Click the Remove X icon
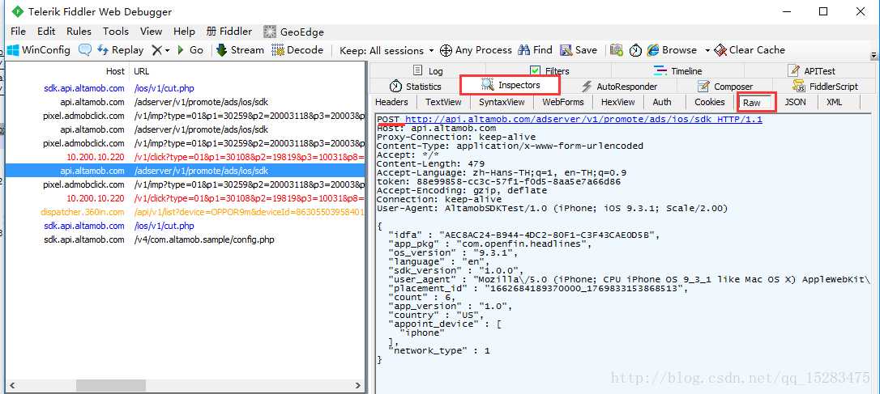This screenshot has height=394, width=880. [156, 50]
